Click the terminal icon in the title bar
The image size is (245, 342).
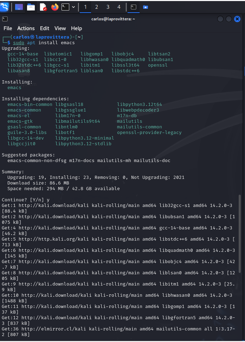point(5,19)
